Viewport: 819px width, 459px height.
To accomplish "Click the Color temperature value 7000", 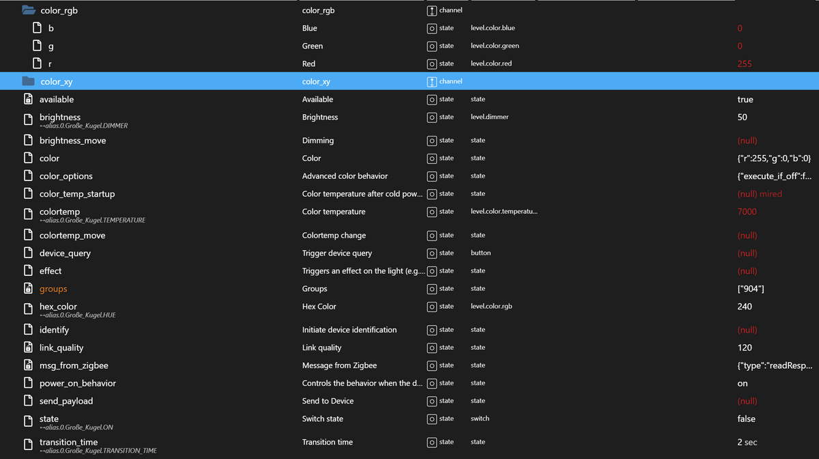I will [747, 212].
